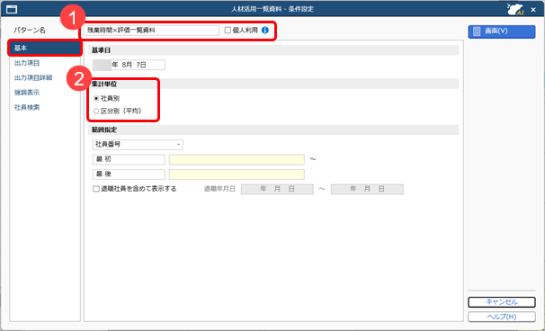Select the 社員別 radio button

click(96, 99)
